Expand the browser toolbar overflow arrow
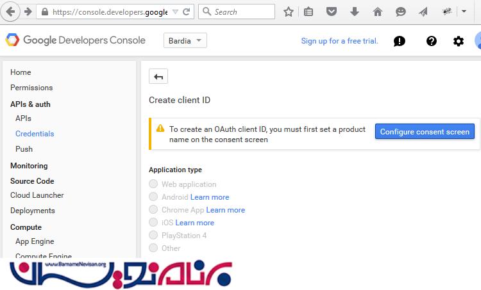Screen dimensions: 481x290 (x=464, y=12)
